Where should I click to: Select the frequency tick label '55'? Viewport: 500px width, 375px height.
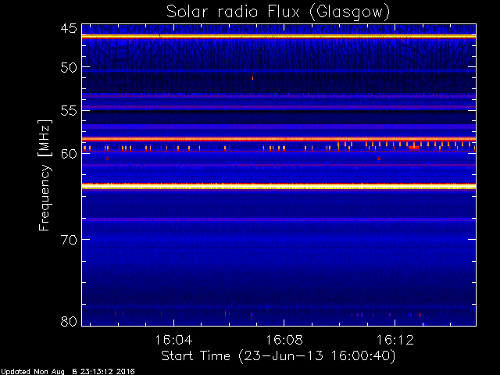point(69,111)
